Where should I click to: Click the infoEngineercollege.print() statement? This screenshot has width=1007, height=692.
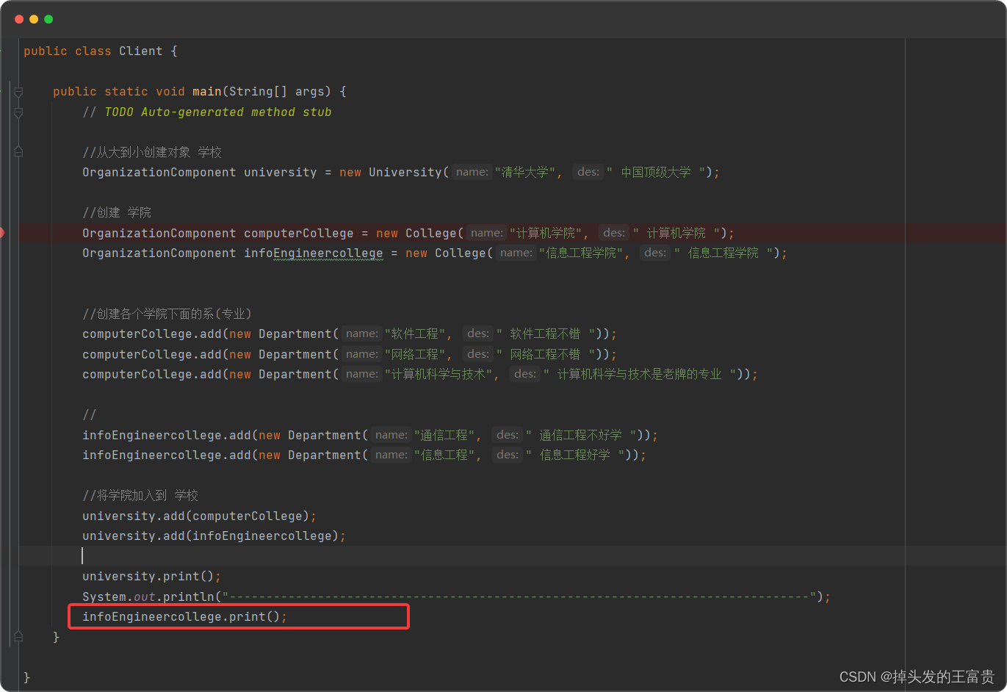click(185, 617)
